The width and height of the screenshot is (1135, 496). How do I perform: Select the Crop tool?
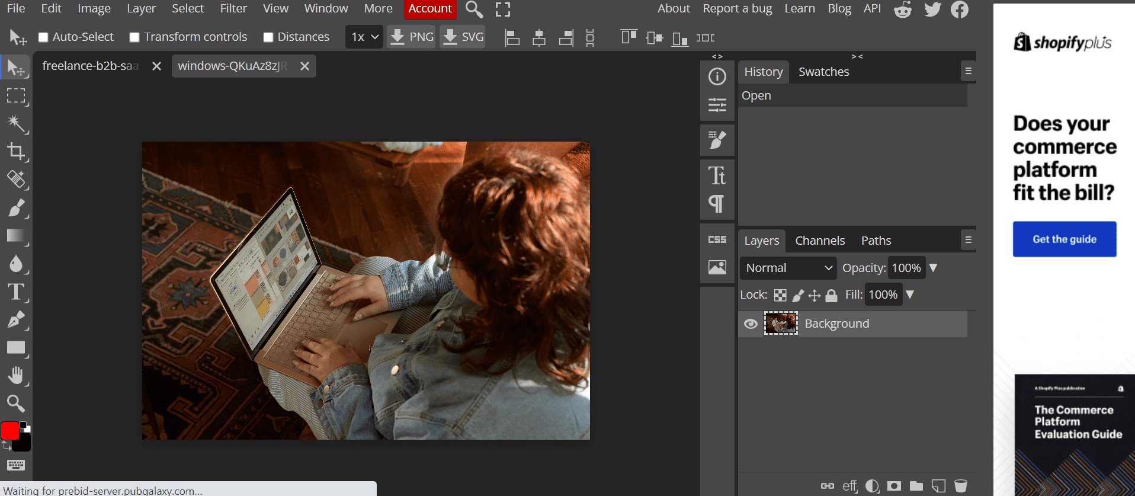click(x=15, y=151)
